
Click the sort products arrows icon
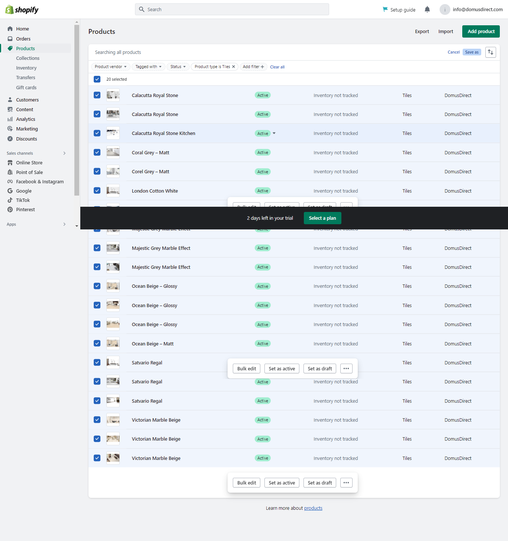coord(491,52)
